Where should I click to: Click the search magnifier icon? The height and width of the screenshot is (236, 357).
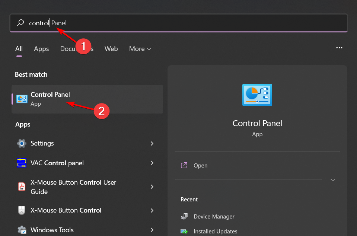point(20,23)
